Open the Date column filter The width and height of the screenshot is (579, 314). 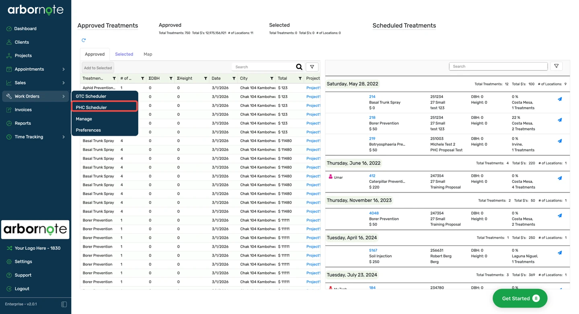coord(234,79)
